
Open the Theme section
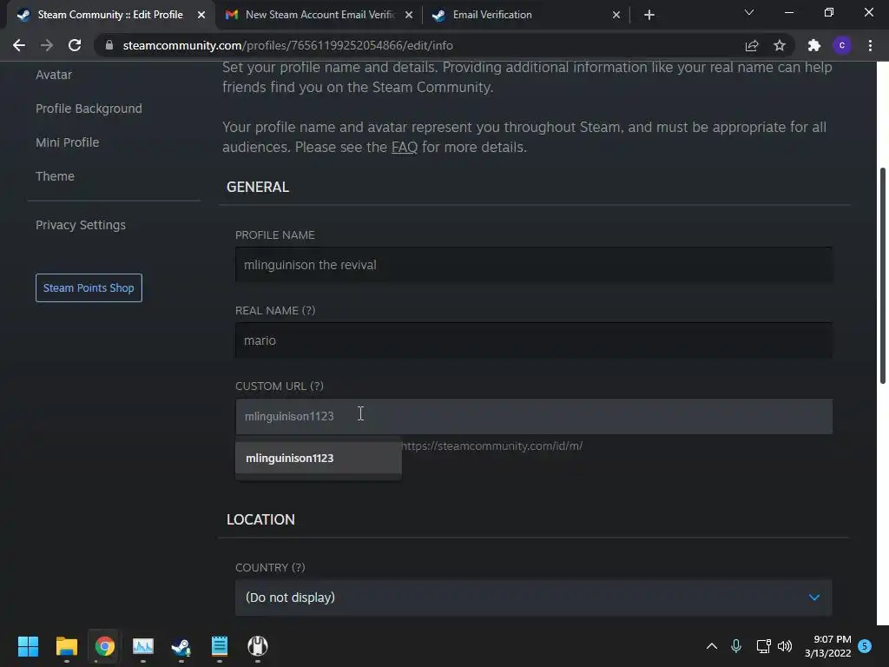point(55,176)
